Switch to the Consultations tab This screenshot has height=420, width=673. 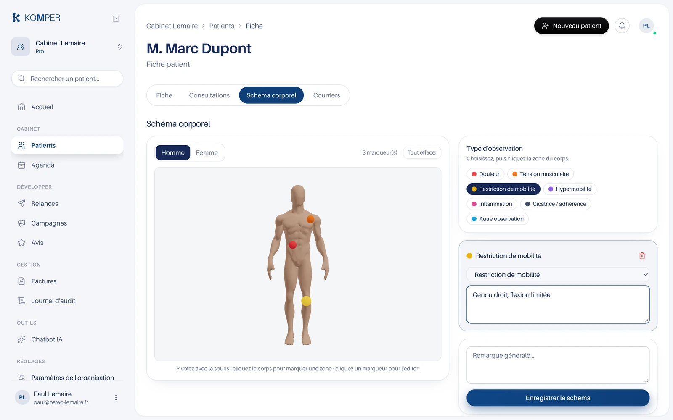209,95
